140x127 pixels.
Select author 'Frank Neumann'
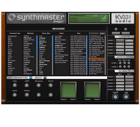(x=60, y=44)
